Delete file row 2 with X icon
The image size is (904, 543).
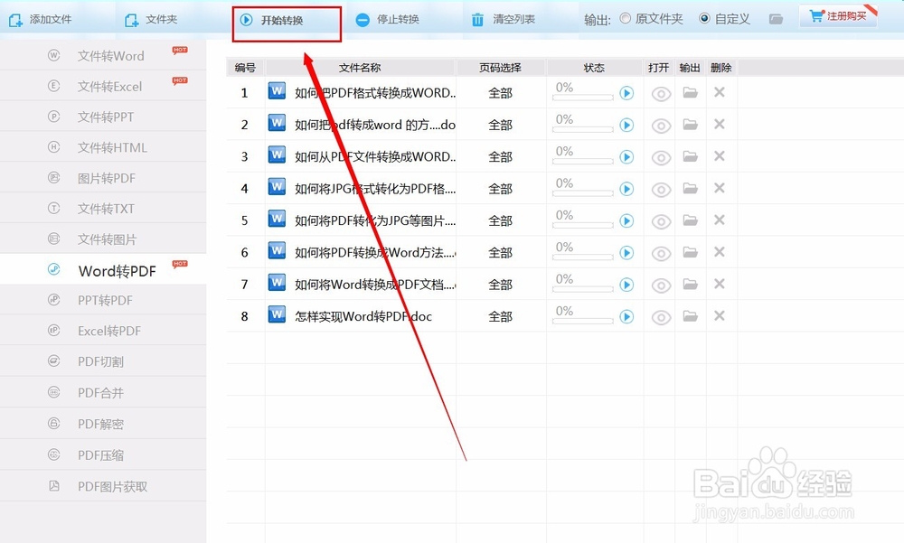click(719, 125)
